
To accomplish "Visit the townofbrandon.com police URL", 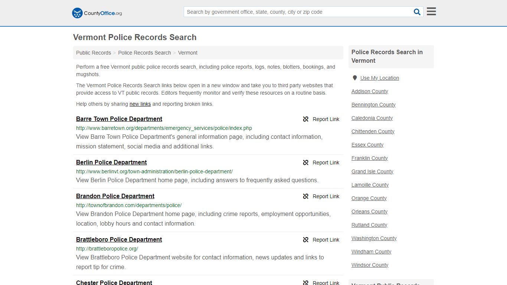I will click(x=129, y=205).
